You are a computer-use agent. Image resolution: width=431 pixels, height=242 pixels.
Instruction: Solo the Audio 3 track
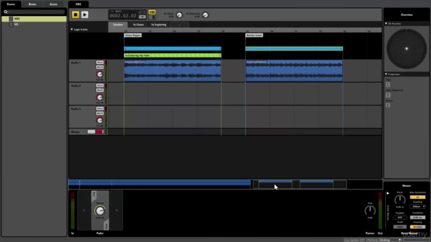100,109
